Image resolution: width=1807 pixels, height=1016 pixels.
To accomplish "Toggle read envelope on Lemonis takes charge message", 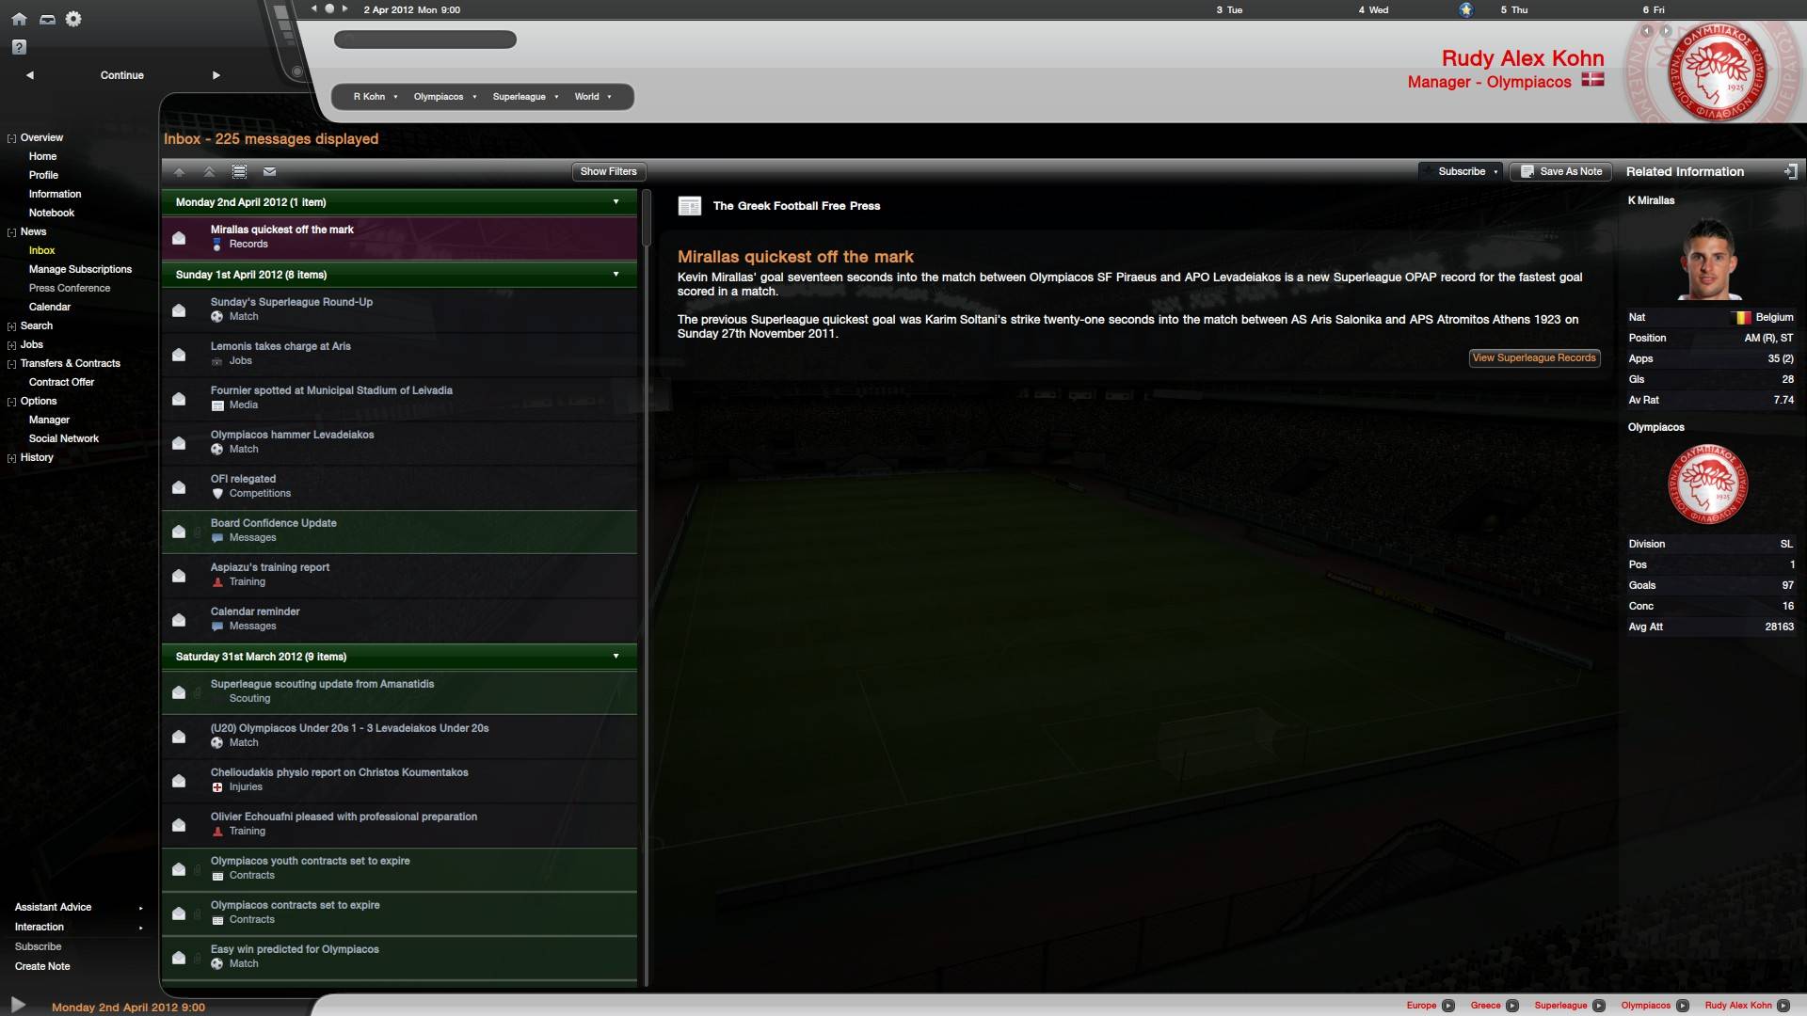I will (x=179, y=354).
